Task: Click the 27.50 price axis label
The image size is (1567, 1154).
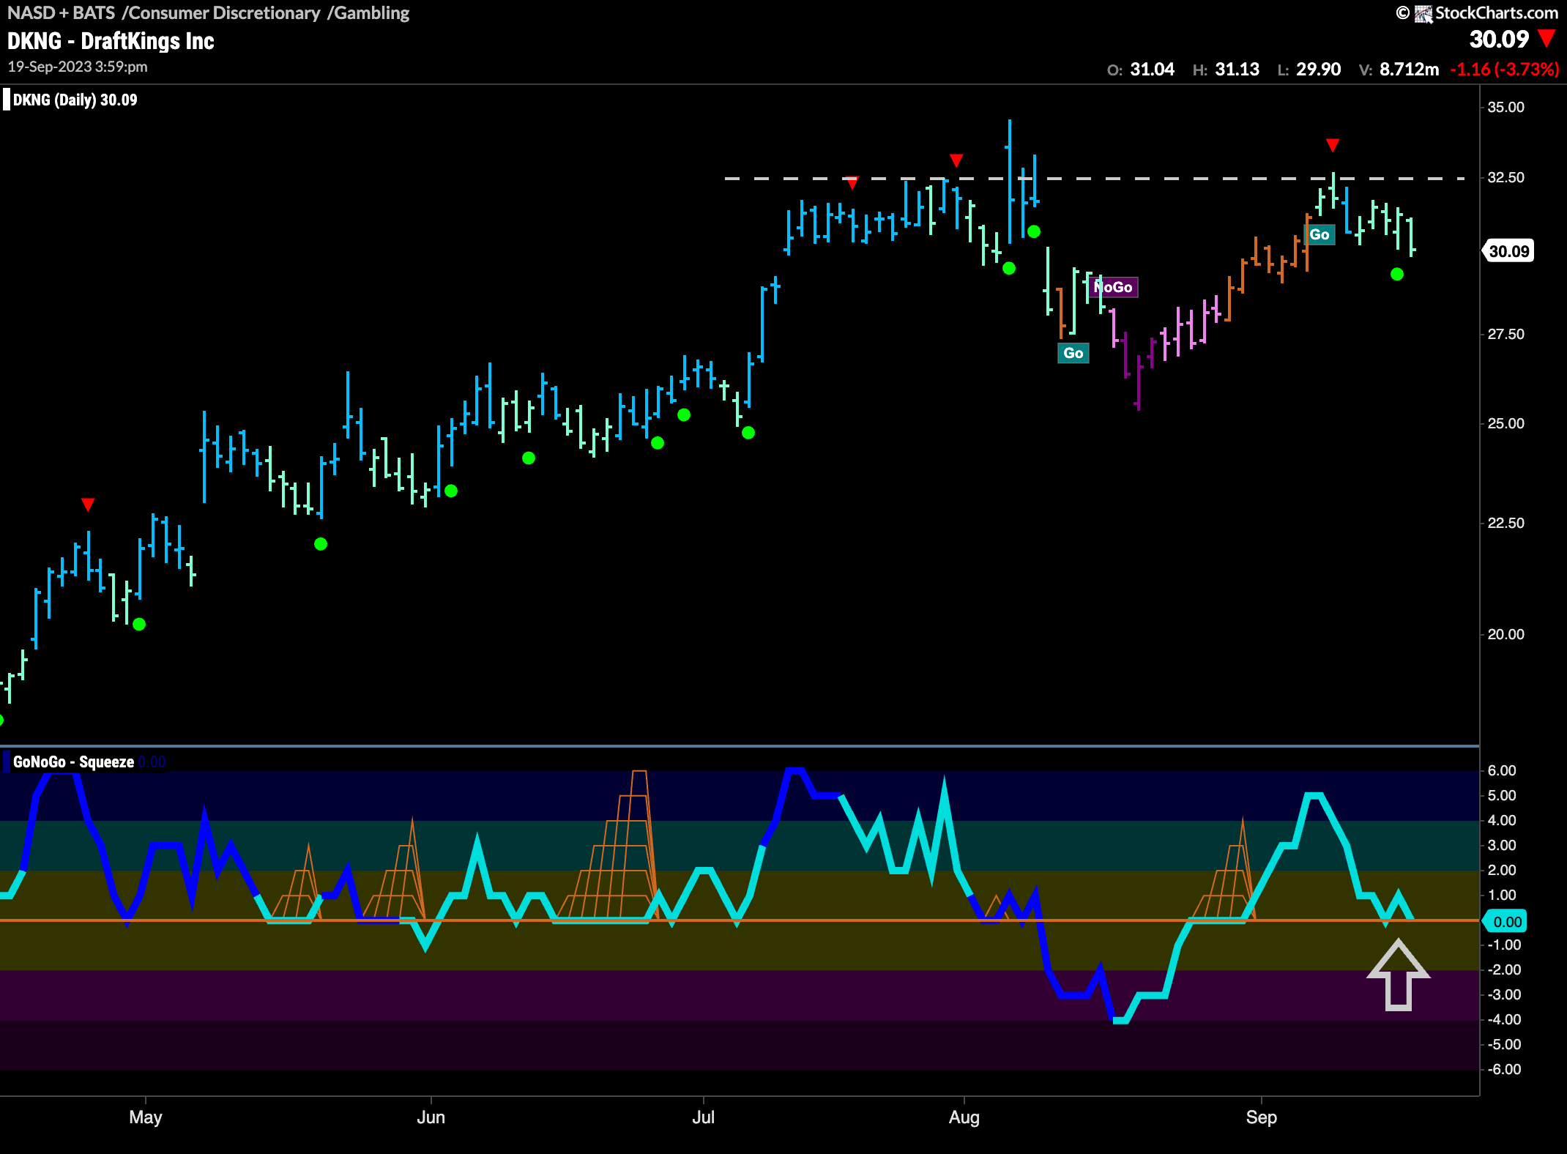Action: (1505, 335)
